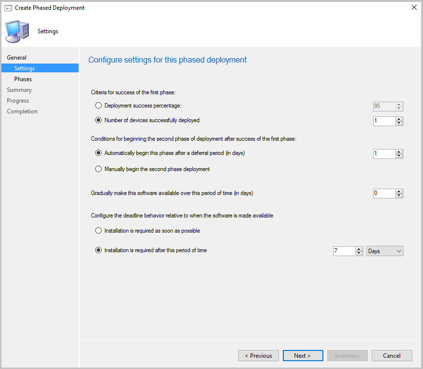Switch to the Phases step
The width and height of the screenshot is (423, 369).
22,79
